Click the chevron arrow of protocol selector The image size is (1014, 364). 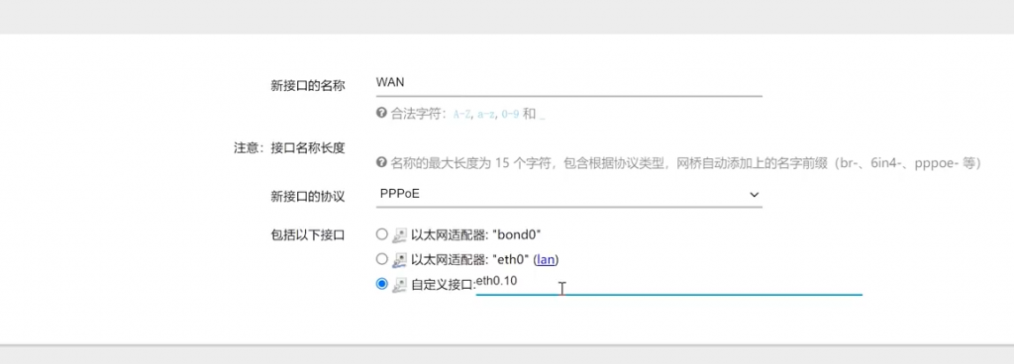754,194
